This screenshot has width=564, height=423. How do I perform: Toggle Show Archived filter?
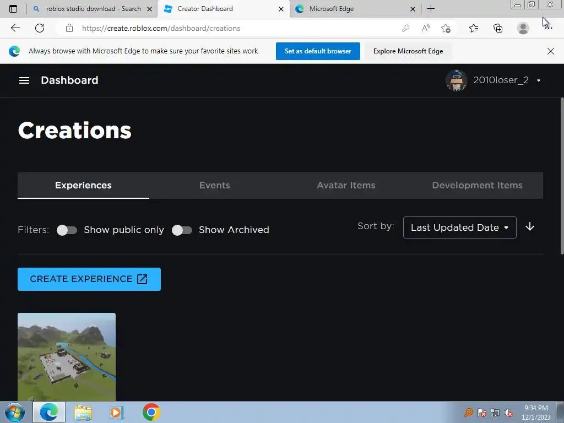pos(182,230)
